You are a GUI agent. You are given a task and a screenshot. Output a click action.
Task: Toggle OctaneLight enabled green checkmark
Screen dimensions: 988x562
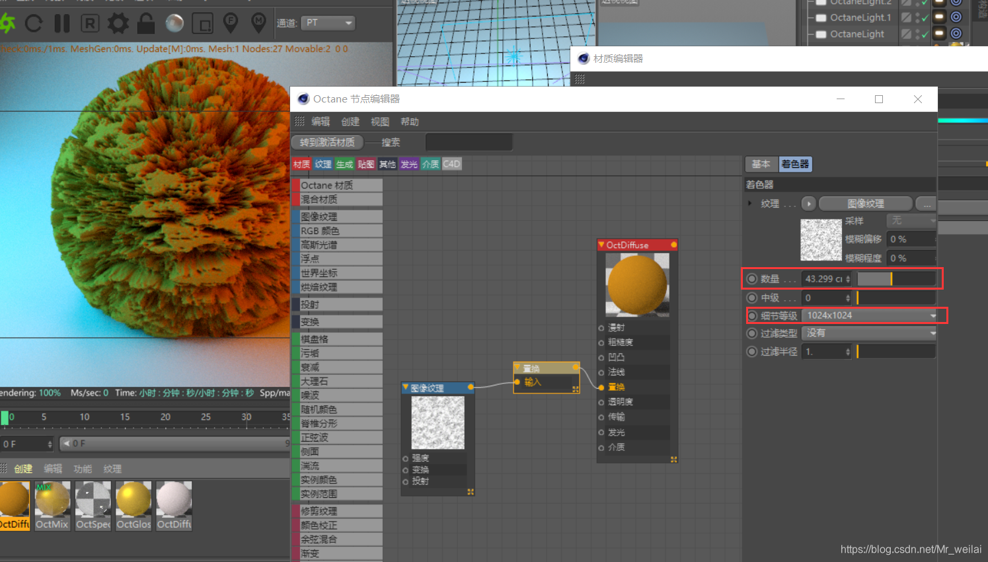924,34
